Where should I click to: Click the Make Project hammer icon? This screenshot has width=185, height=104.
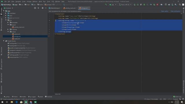(x=106, y=5)
